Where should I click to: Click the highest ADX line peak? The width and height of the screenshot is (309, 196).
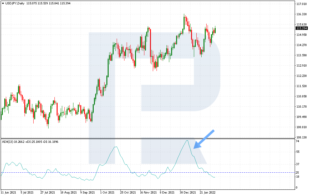pos(187,141)
